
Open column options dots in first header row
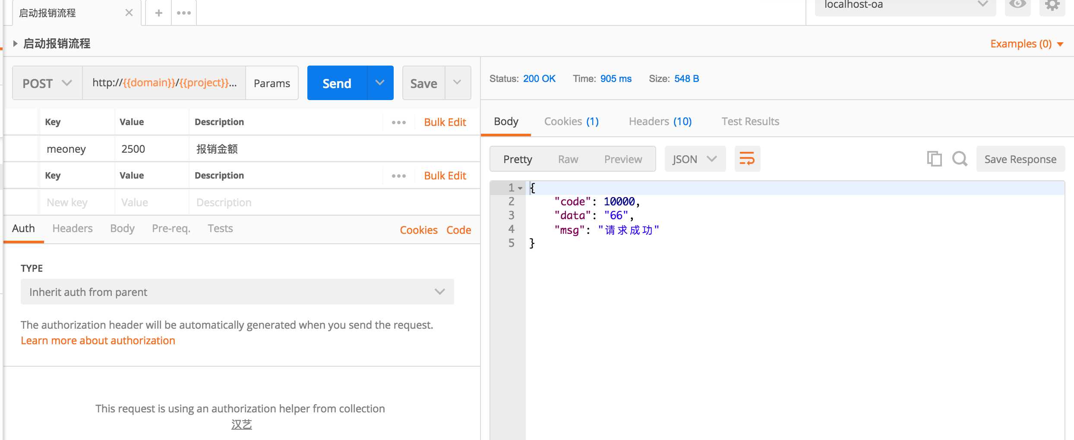[399, 123]
